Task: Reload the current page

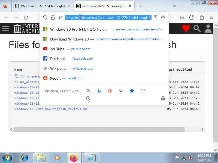Action: pyautogui.click(x=26, y=18)
